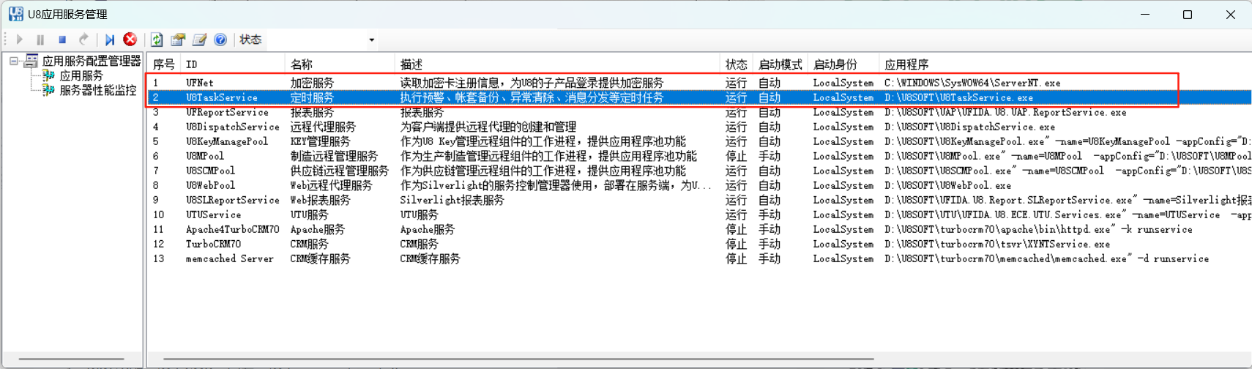The width and height of the screenshot is (1252, 369).
Task: Click the green refresh toolbar icon
Action: [x=157, y=40]
